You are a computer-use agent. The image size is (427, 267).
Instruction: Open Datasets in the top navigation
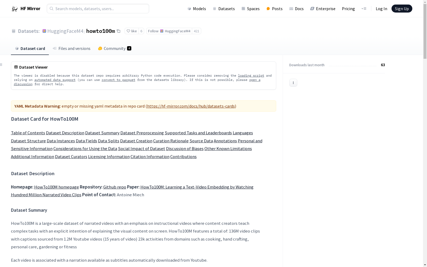click(224, 9)
